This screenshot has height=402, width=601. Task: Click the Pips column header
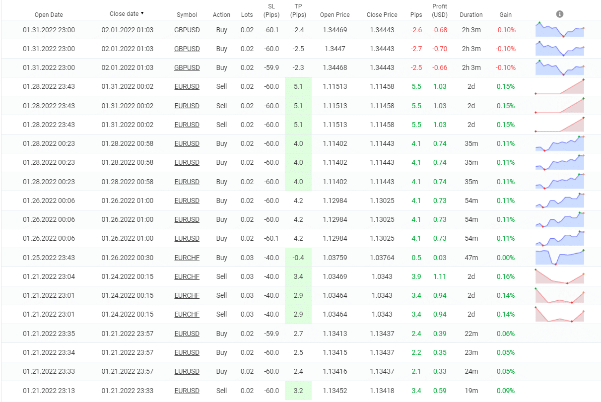click(416, 15)
